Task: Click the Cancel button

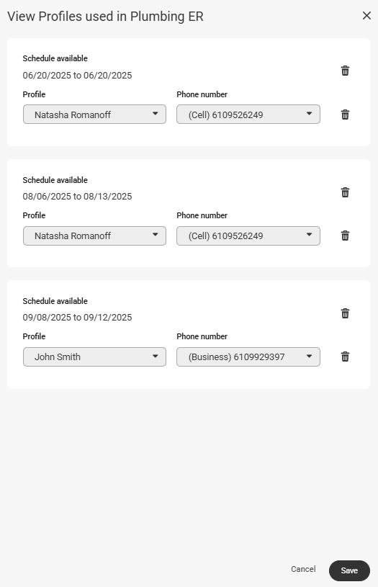Action: click(303, 569)
